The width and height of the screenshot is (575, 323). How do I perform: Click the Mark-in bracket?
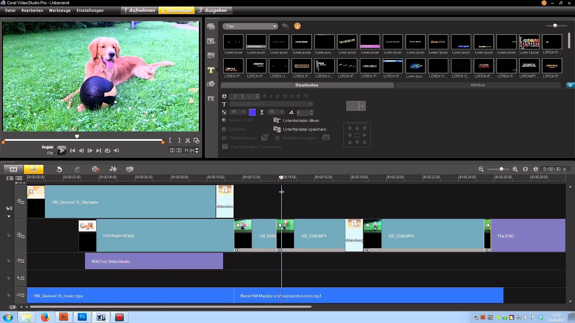pos(170,140)
